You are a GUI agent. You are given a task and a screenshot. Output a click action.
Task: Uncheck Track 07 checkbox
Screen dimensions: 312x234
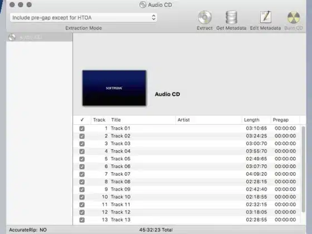pyautogui.click(x=82, y=174)
